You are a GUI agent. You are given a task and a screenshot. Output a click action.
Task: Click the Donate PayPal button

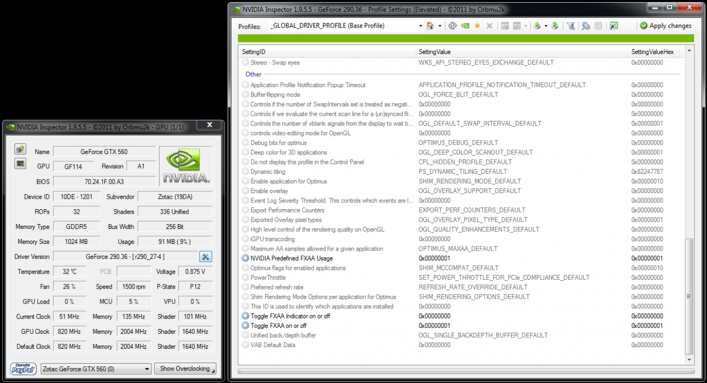click(23, 369)
